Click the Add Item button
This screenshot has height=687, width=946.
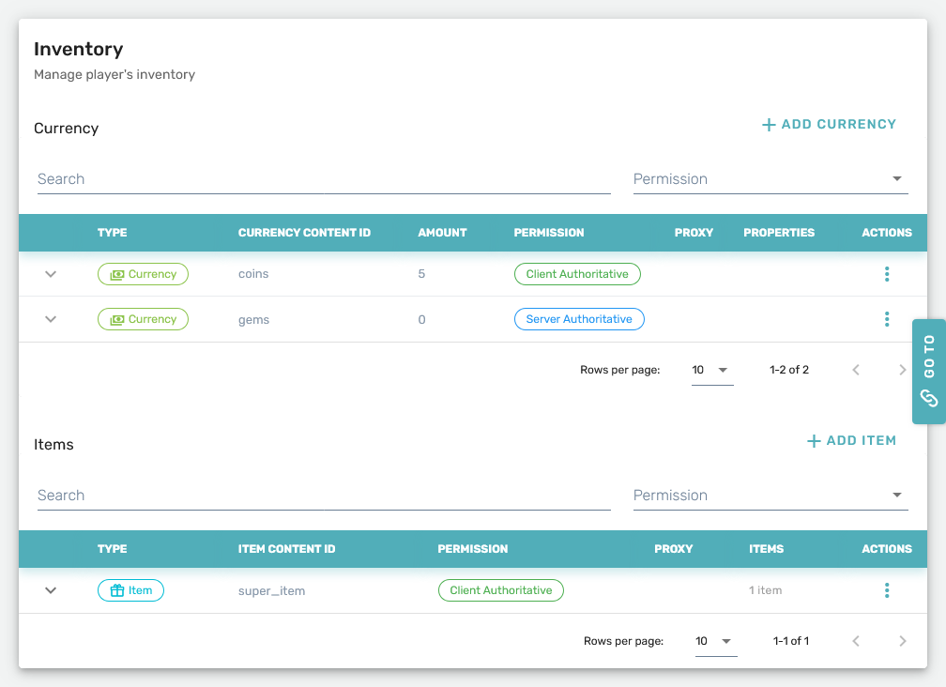tap(851, 440)
